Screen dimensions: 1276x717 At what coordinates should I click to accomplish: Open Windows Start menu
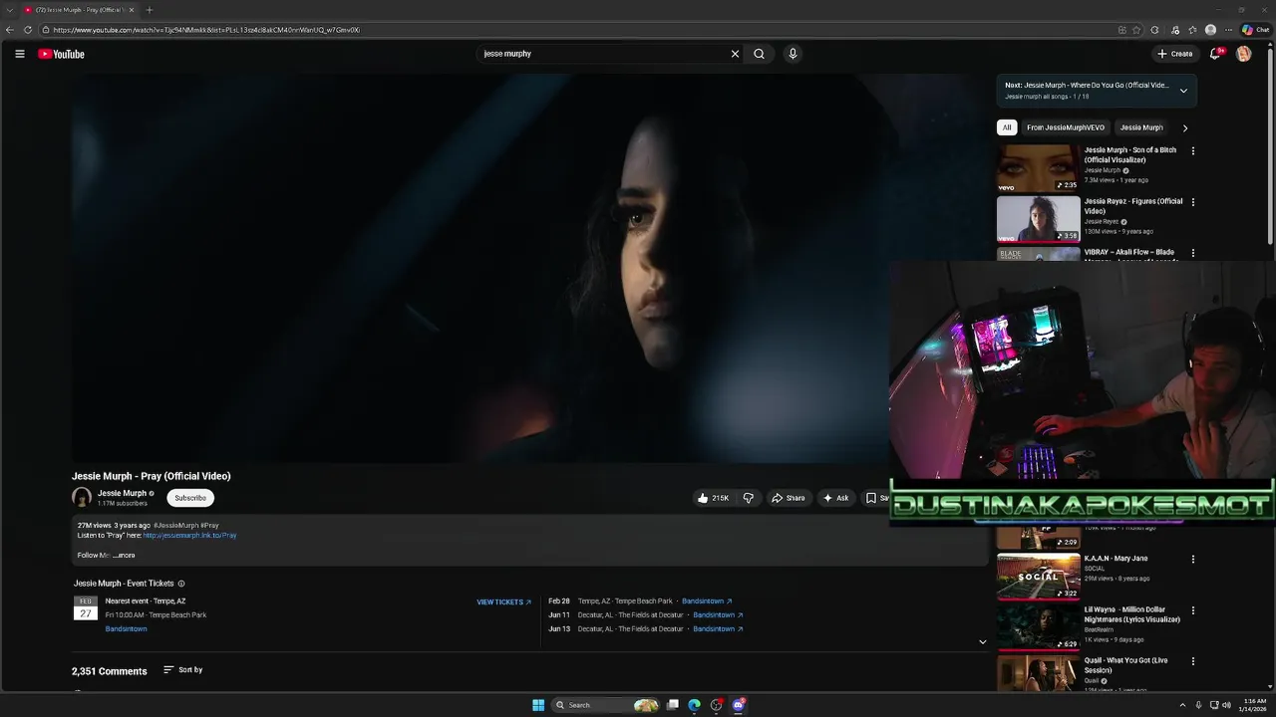(538, 705)
